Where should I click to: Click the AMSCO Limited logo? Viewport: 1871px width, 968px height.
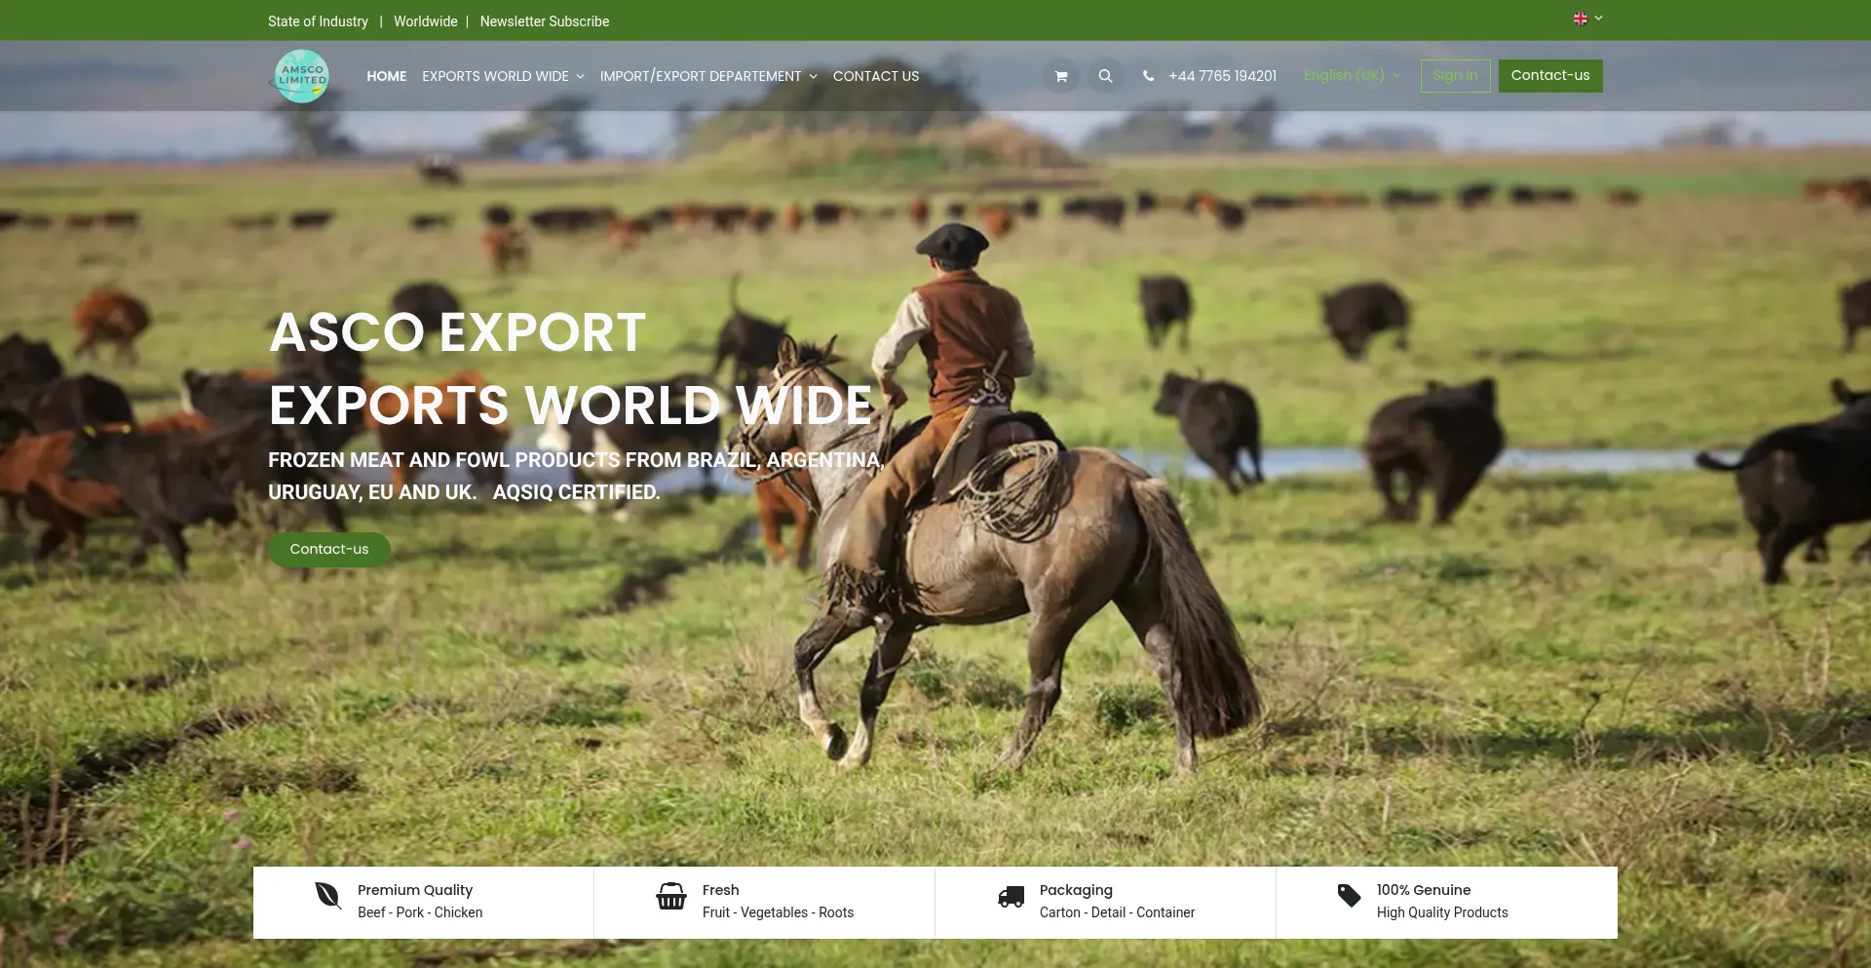pyautogui.click(x=302, y=76)
